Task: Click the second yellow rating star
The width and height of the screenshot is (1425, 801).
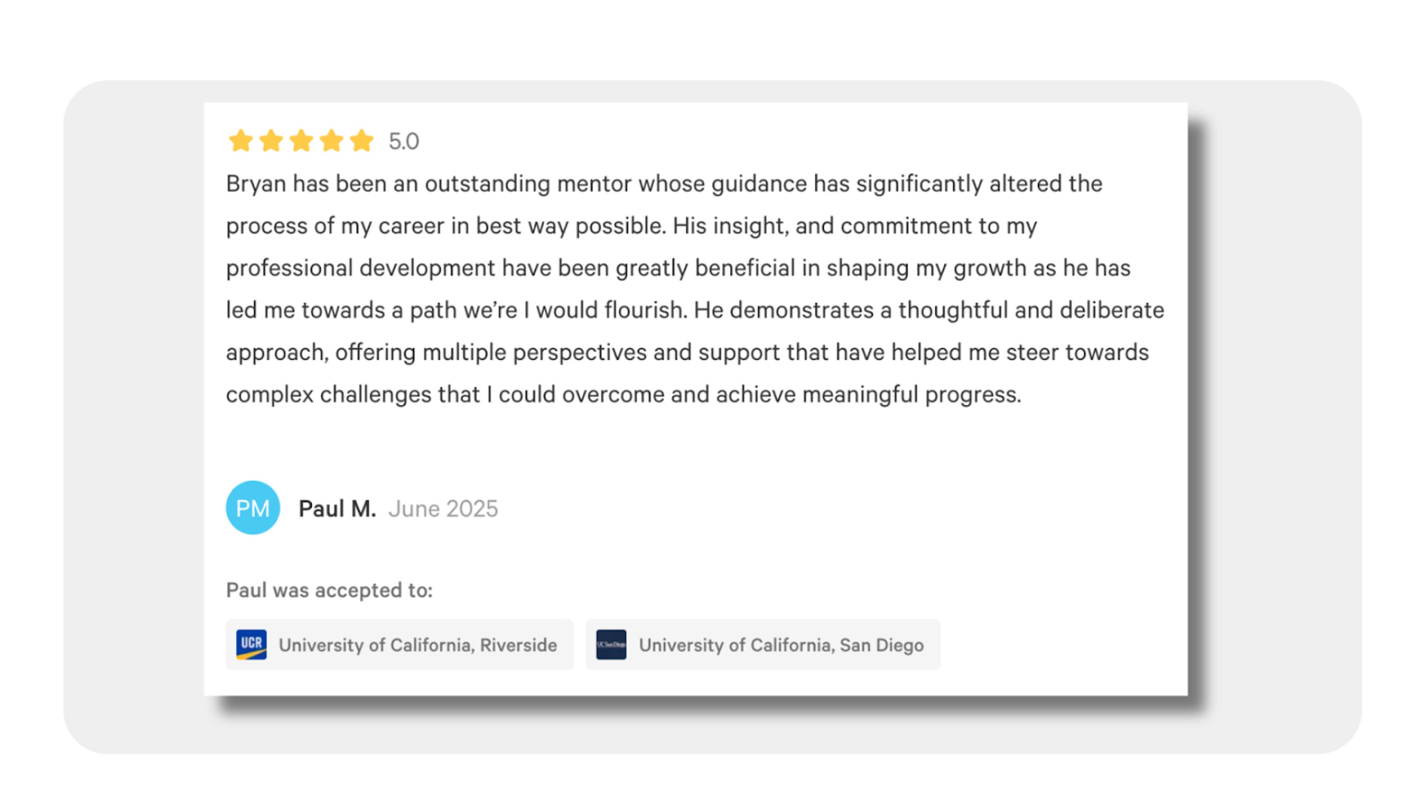Action: (x=271, y=141)
